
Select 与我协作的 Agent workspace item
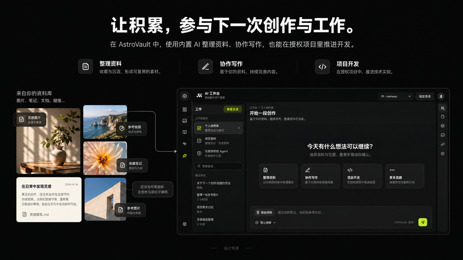(x=218, y=153)
